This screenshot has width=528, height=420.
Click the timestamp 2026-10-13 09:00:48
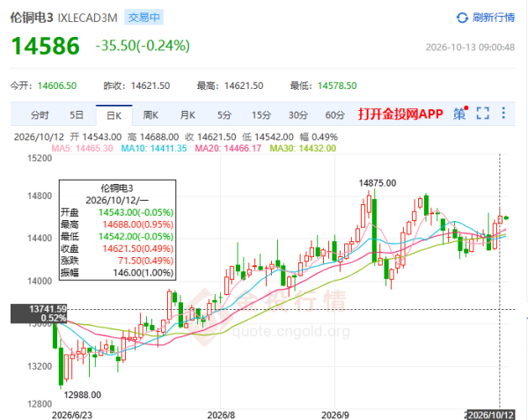(470, 48)
